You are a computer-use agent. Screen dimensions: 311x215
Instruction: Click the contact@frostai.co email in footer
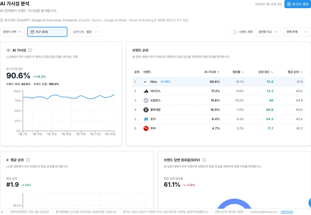264,212
